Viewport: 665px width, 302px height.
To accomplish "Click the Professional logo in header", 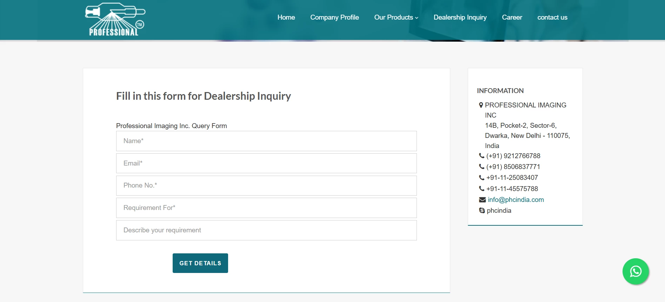I will coord(115,19).
